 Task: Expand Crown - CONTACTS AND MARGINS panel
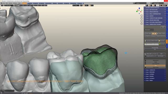[155, 18]
